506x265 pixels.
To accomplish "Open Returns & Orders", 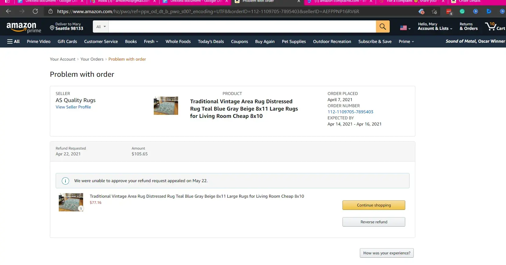I will pyautogui.click(x=469, y=26).
